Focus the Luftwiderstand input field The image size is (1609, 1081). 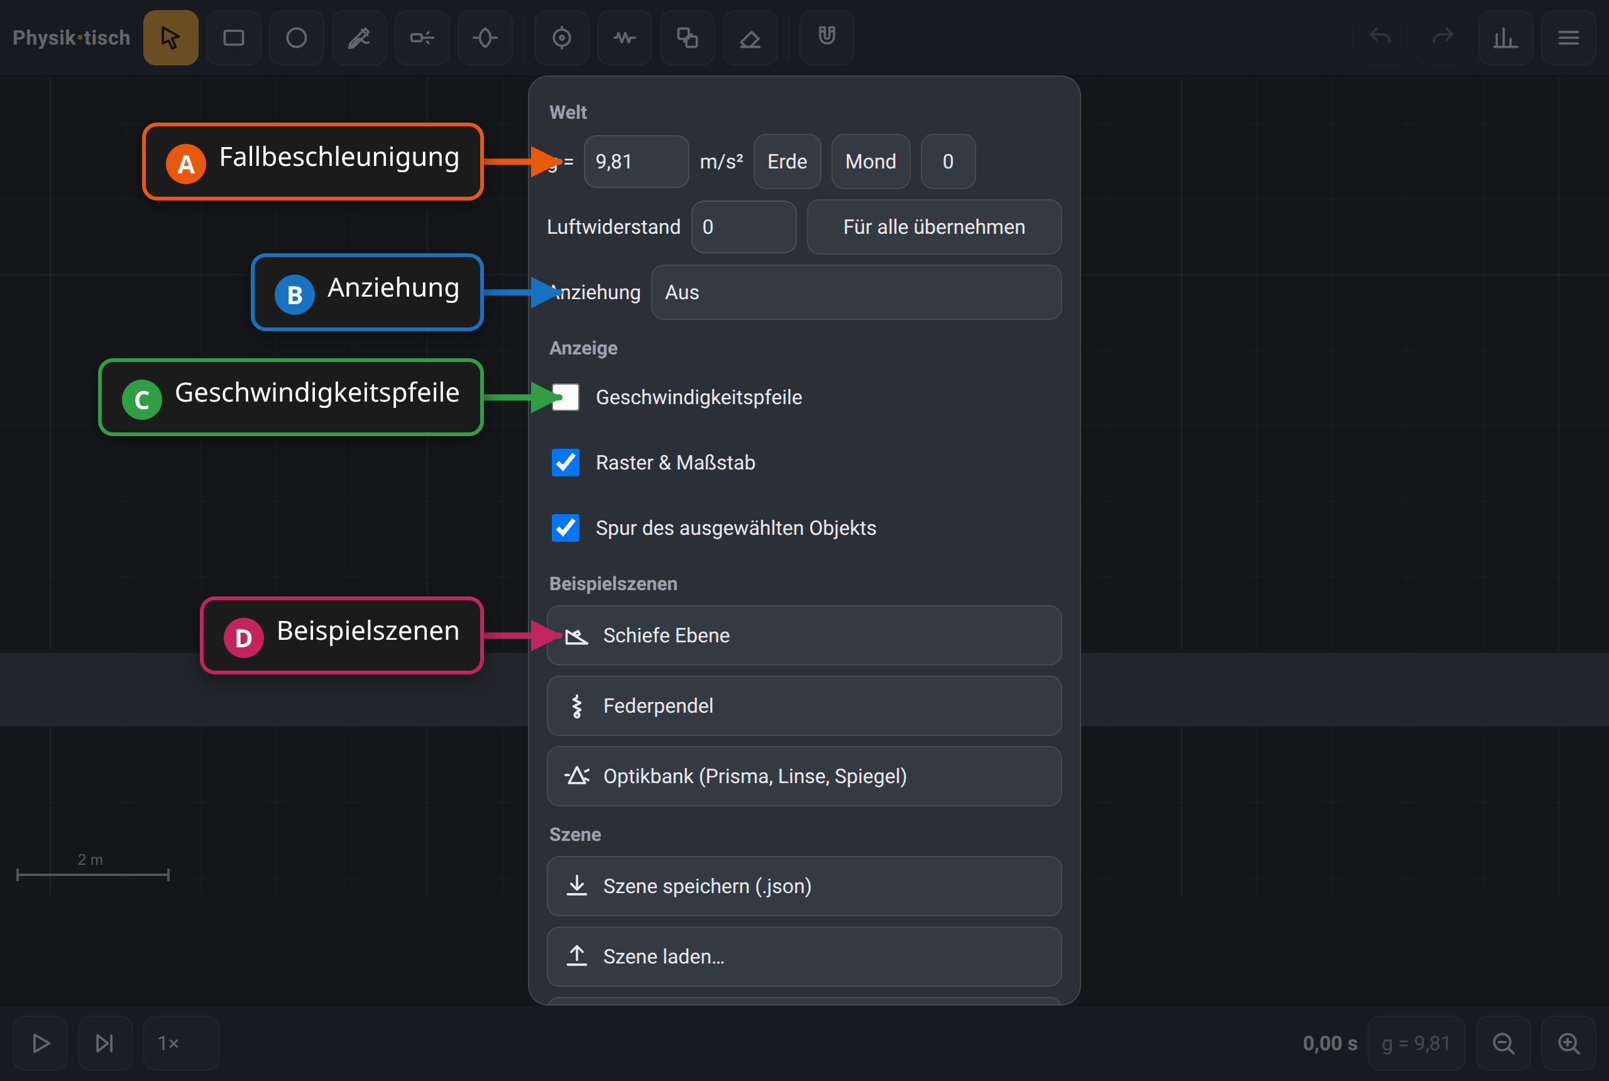[744, 227]
